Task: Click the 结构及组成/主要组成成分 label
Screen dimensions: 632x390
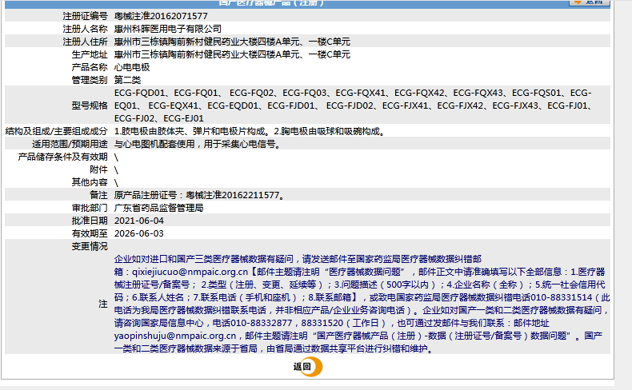Action: tap(57, 131)
